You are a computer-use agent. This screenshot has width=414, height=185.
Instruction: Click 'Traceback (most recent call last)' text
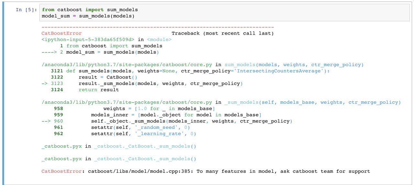(x=223, y=33)
